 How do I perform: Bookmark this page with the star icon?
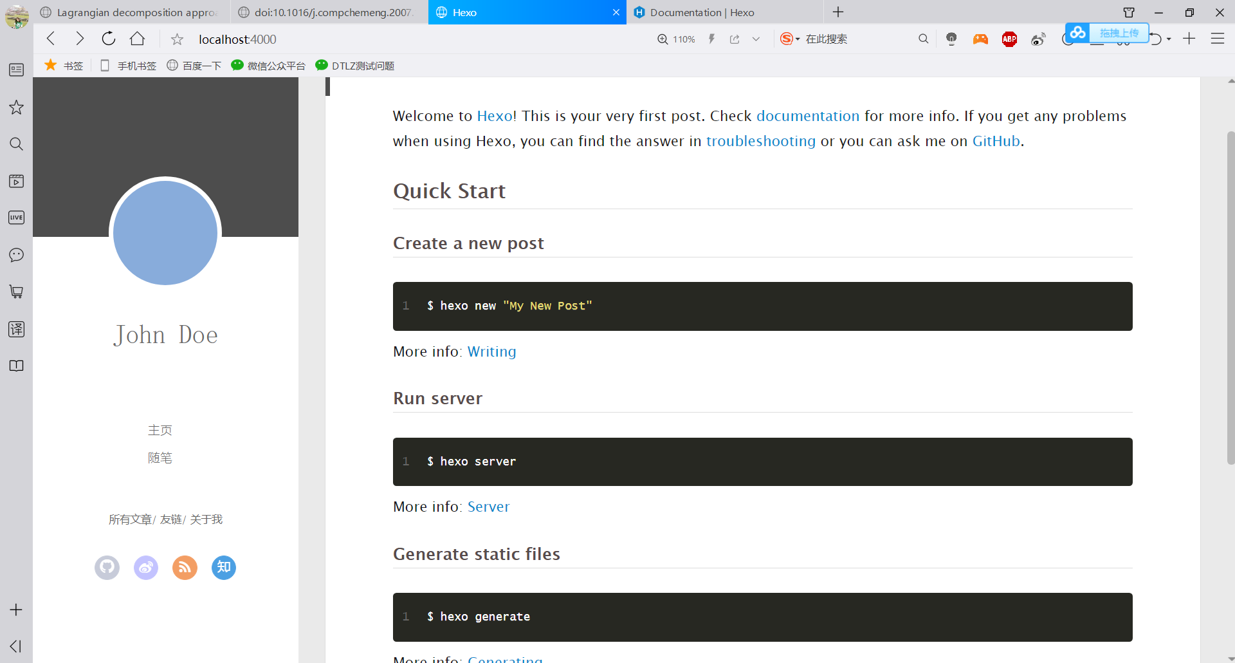tap(177, 39)
